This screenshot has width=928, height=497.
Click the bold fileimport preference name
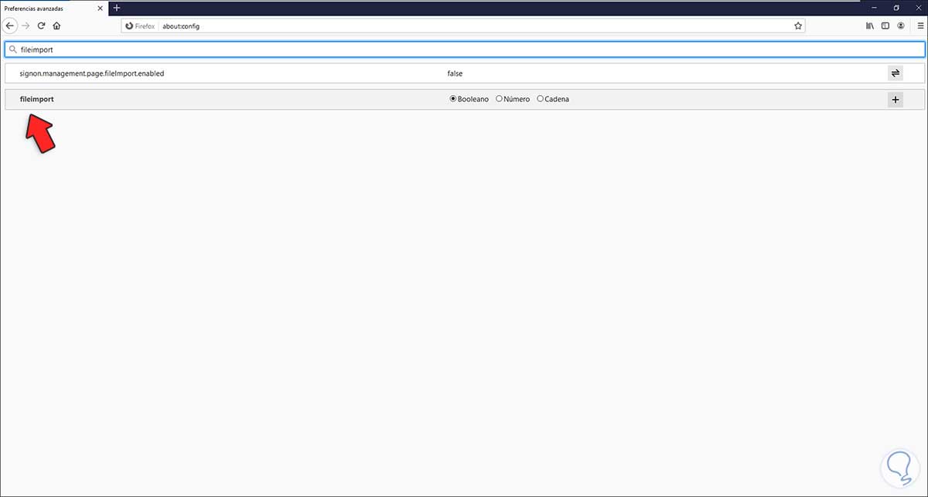[37, 100]
